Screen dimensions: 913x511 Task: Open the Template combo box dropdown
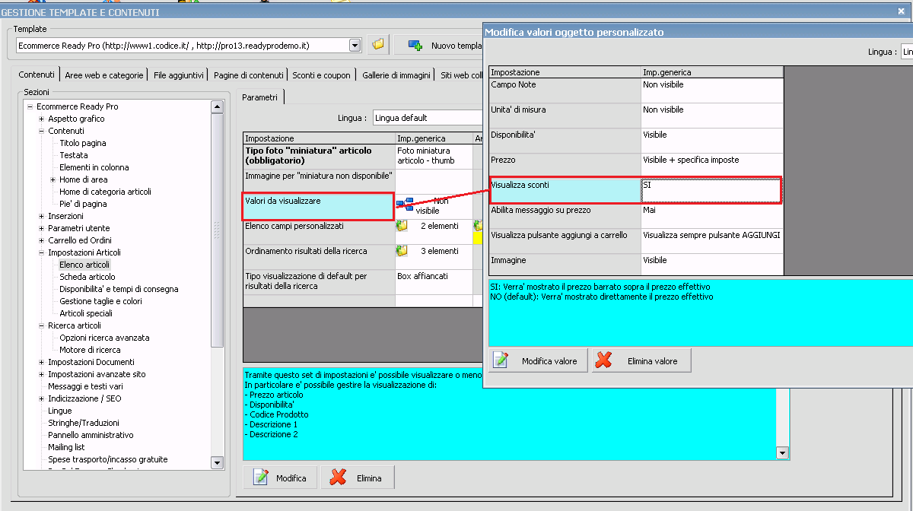pyautogui.click(x=355, y=46)
